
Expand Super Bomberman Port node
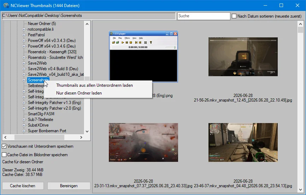pos(24,131)
